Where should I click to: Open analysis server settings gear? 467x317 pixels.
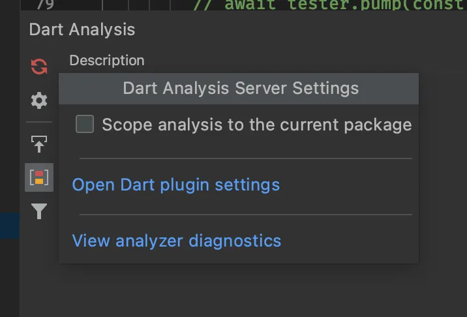[39, 100]
